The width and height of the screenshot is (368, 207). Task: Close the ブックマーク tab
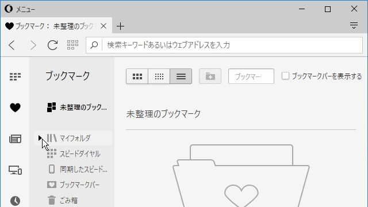[103, 26]
